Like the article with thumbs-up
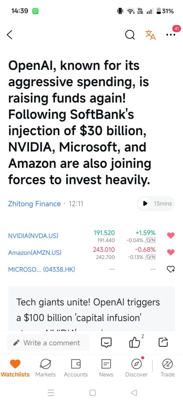This screenshot has width=183, height=404. click(x=135, y=342)
